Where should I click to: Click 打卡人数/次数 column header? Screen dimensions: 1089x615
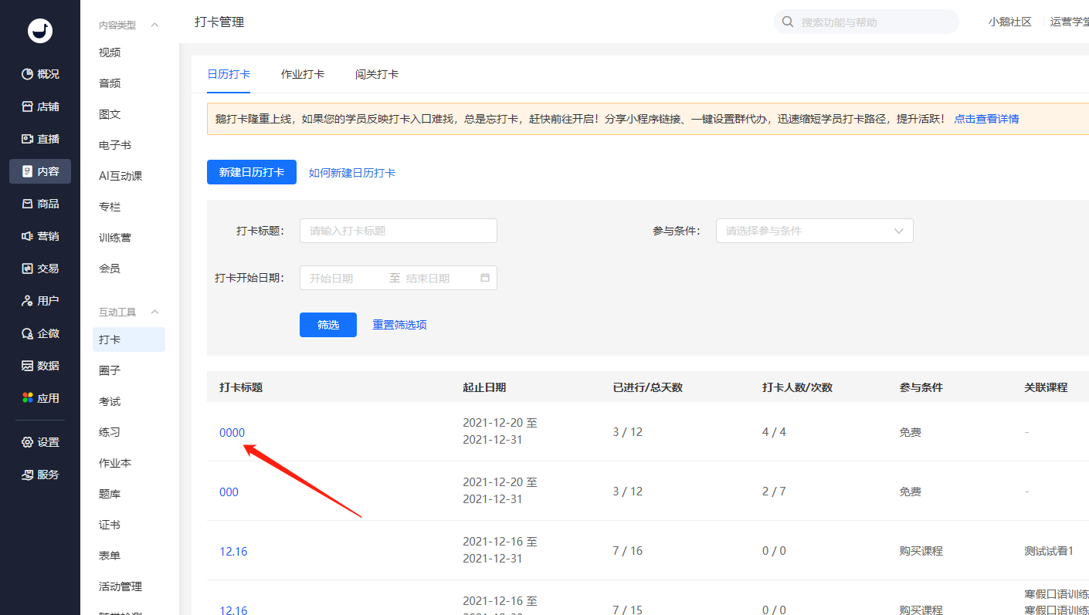pos(797,387)
